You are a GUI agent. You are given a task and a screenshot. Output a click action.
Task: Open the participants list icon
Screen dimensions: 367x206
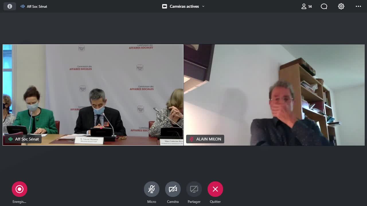pyautogui.click(x=304, y=6)
